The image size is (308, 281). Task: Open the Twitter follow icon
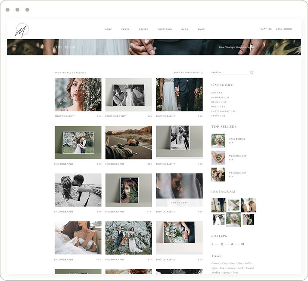232,244
